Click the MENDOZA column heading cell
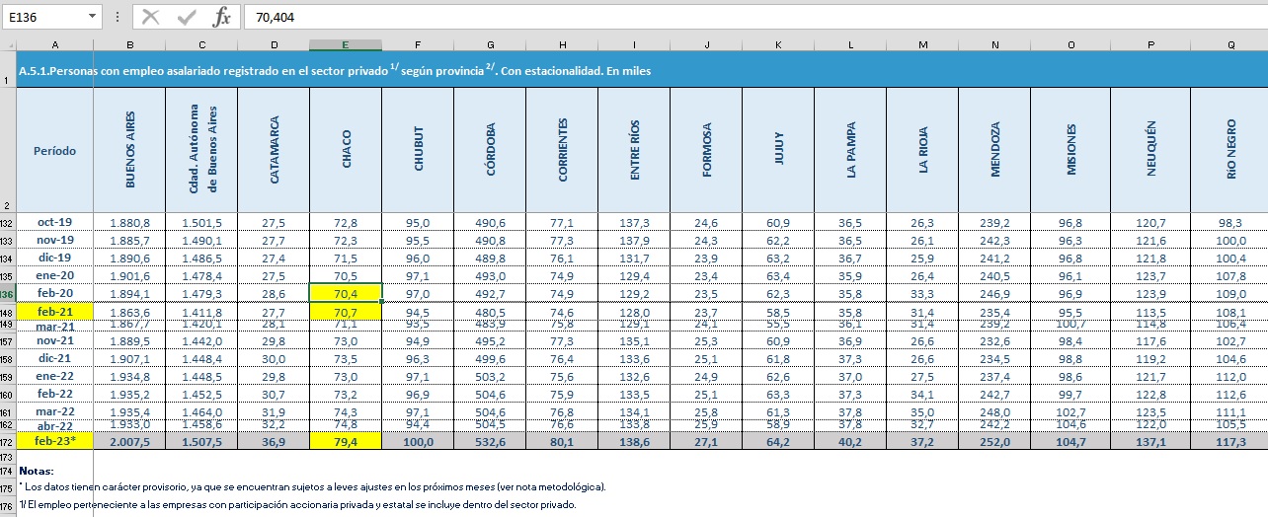The image size is (1268, 517). (994, 150)
